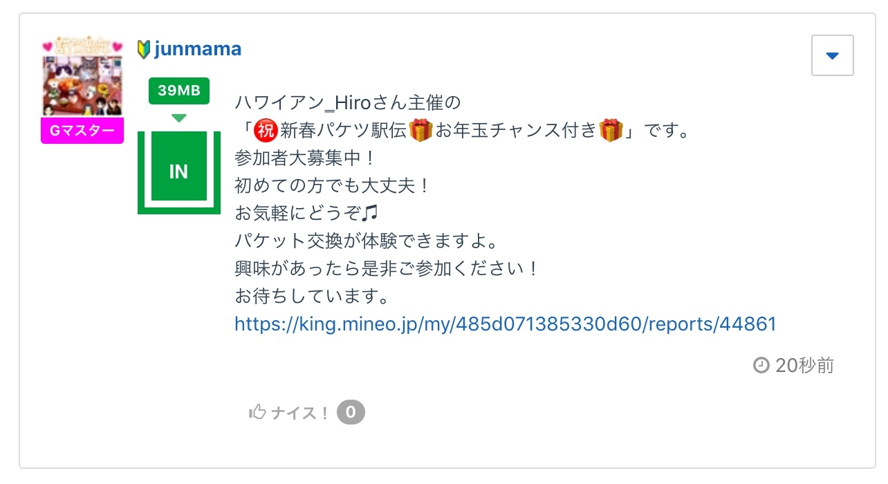
Task: Click the 参加者大募集中！ text line
Action: point(304,158)
